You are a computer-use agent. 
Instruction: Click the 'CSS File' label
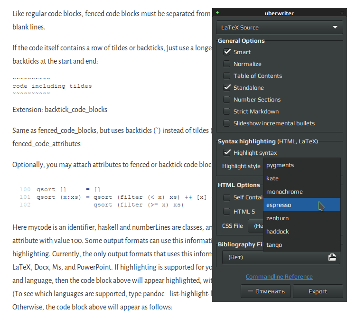(233, 226)
